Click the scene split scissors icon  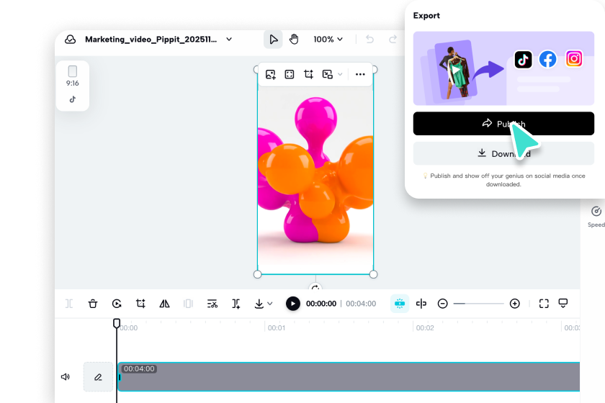[212, 304]
